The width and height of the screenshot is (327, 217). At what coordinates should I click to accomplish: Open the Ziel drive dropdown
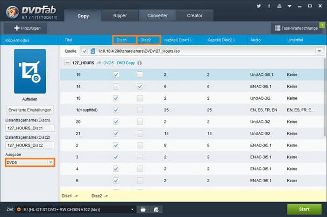(132, 210)
